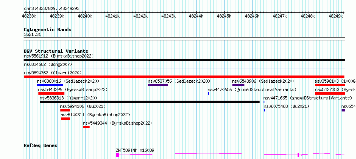Click the red esv3596103 variant bar

(x=330, y=85)
